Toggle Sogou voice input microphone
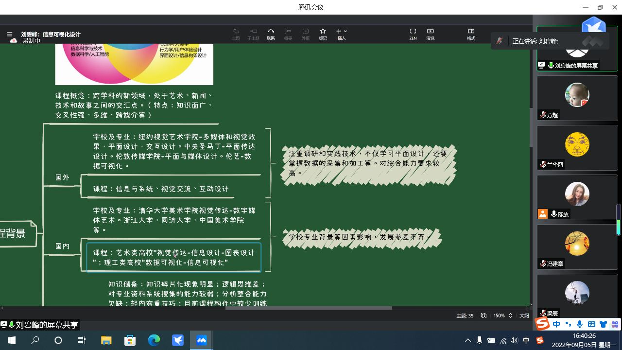This screenshot has width=622, height=350. click(580, 324)
